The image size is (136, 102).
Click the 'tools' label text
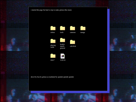(62, 32)
